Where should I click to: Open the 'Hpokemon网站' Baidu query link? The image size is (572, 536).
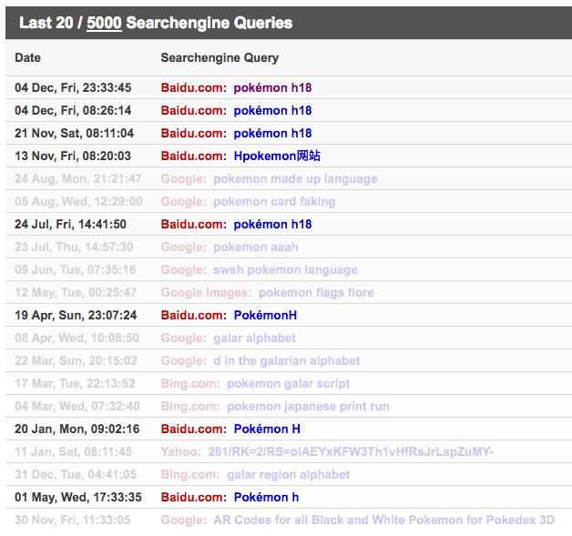coord(277,156)
